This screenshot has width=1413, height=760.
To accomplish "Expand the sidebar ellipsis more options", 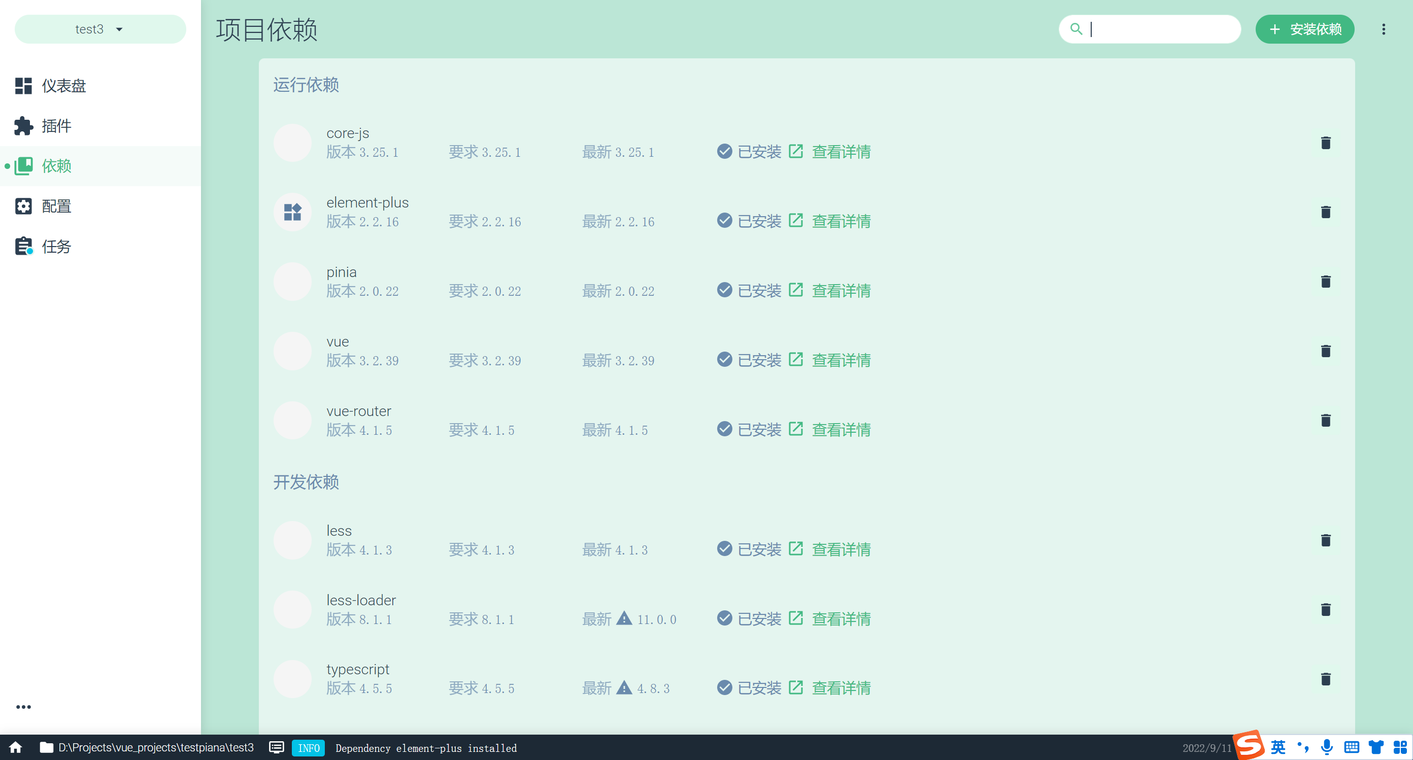I will pos(23,707).
